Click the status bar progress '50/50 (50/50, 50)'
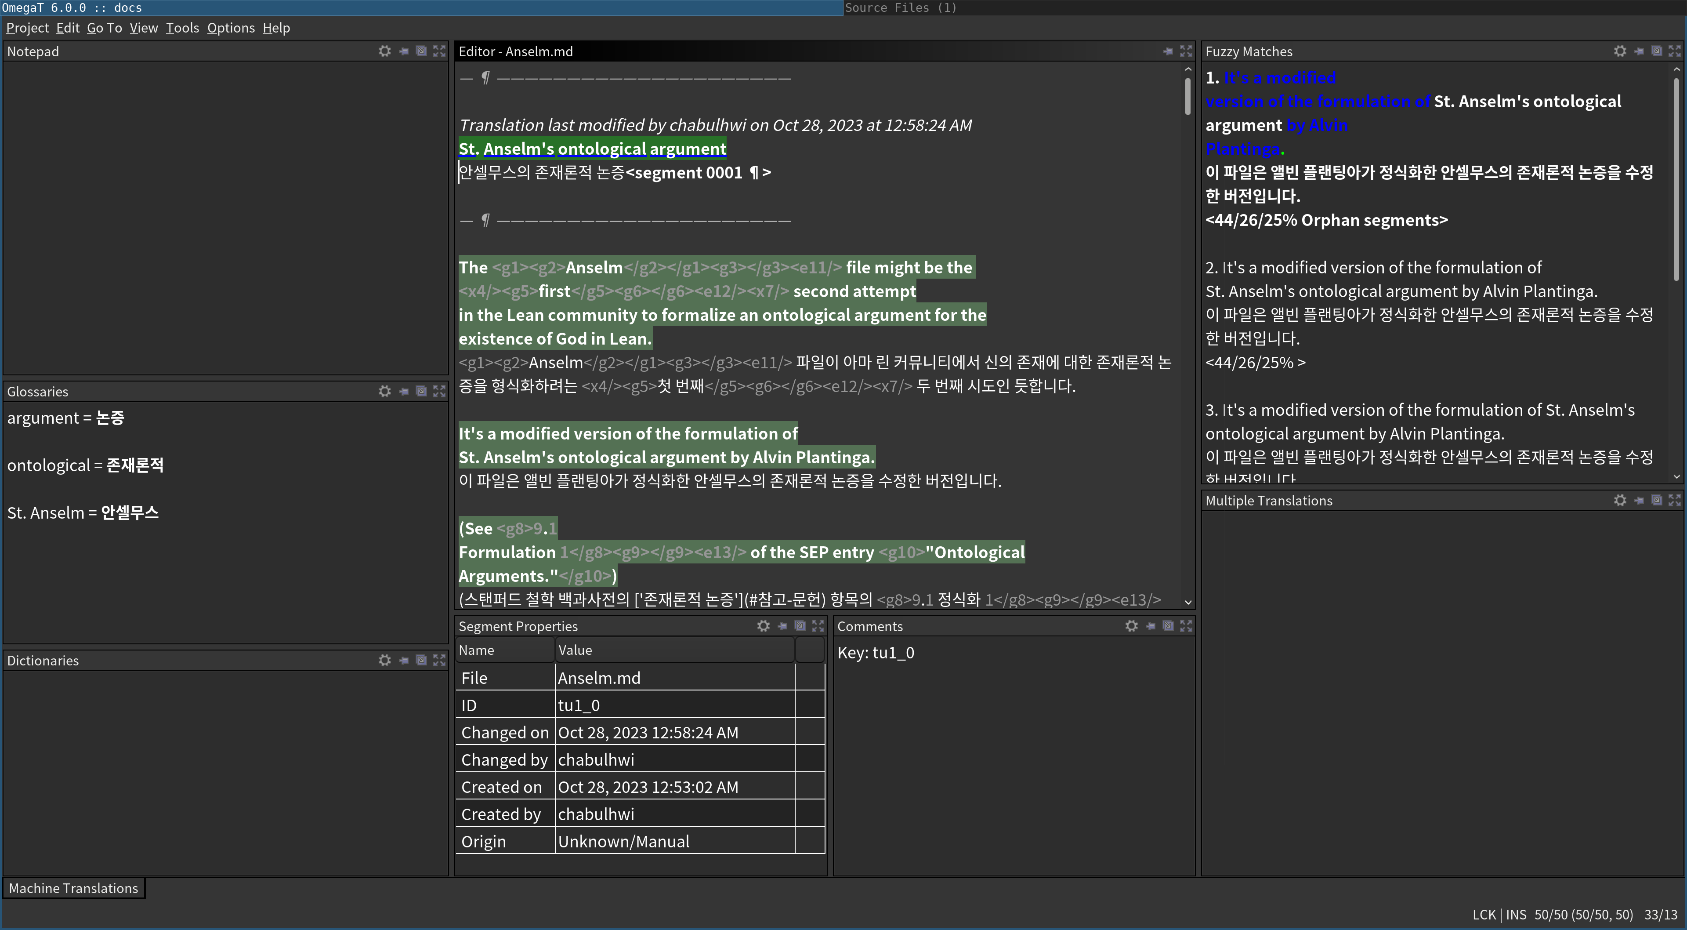Image resolution: width=1687 pixels, height=930 pixels. point(1583,914)
